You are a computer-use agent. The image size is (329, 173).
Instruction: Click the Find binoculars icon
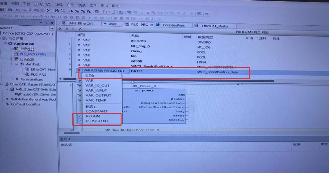(56, 11)
